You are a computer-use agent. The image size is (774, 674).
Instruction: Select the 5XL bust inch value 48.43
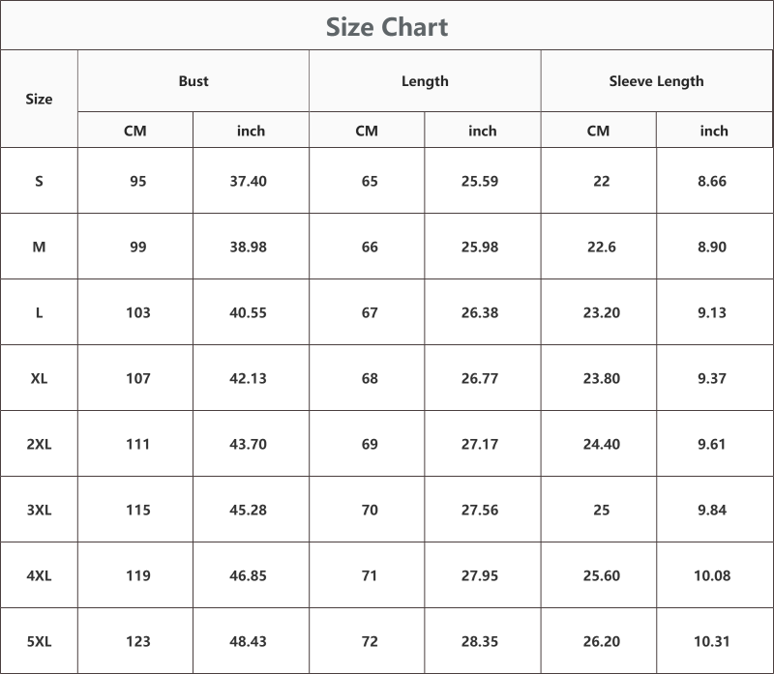pos(248,641)
